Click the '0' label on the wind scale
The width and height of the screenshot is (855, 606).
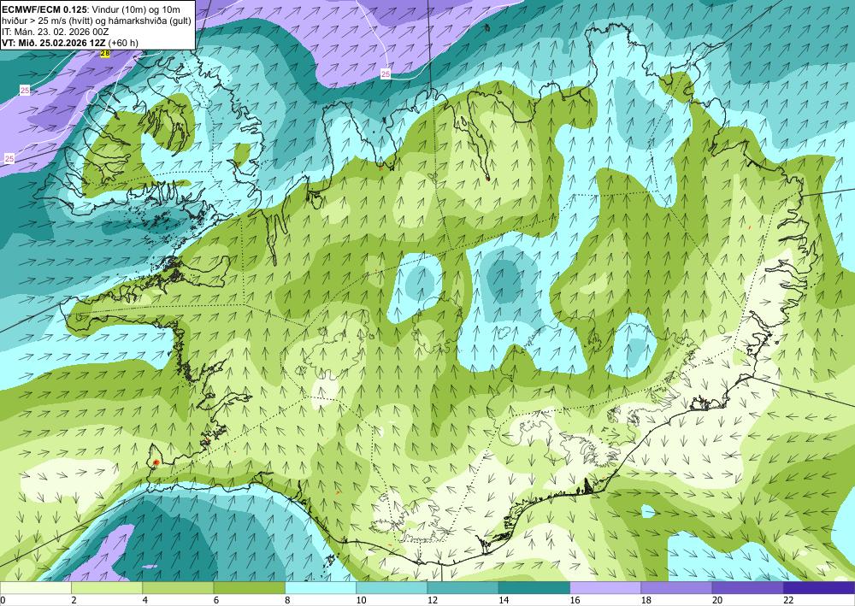(3, 600)
